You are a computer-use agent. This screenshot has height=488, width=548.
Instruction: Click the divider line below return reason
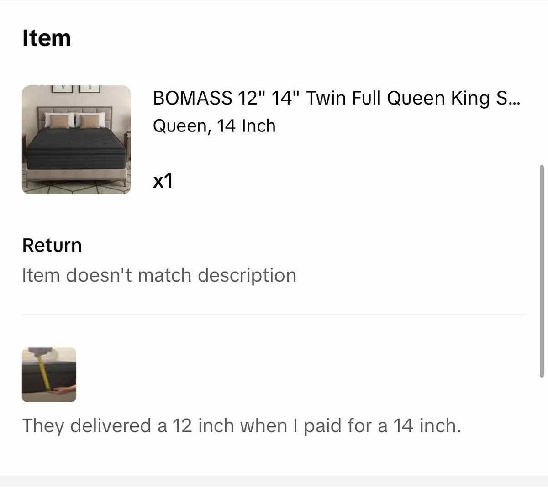(x=274, y=314)
